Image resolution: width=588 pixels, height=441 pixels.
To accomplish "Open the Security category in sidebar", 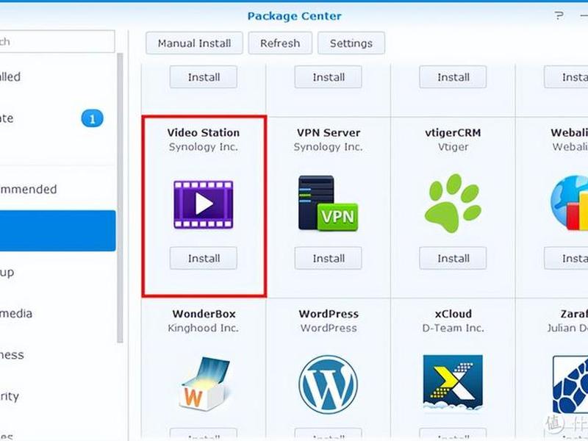I will (x=57, y=396).
